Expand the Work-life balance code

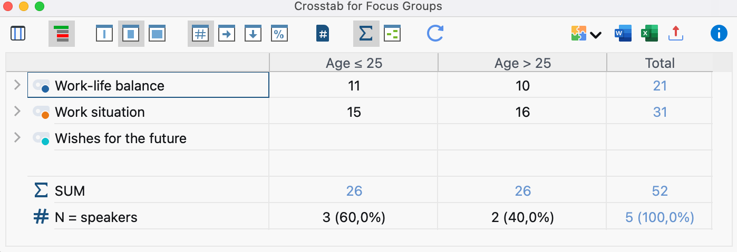pyautogui.click(x=17, y=85)
